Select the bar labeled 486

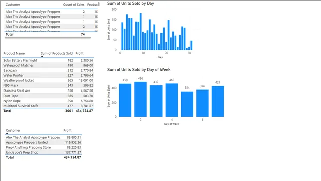point(140,100)
